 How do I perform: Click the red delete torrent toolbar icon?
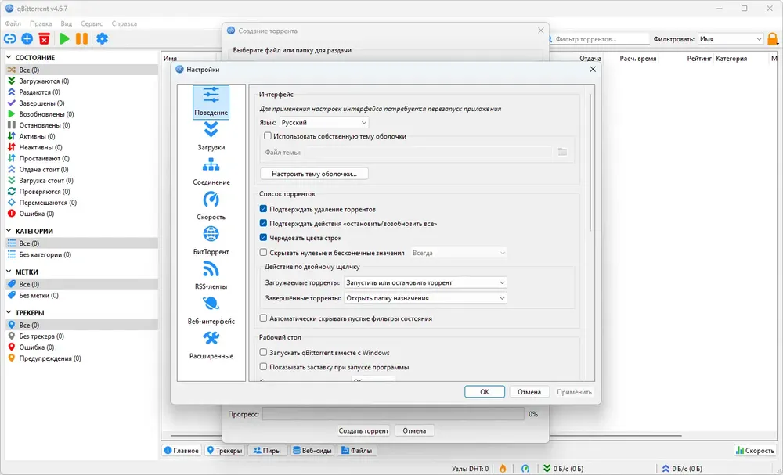pos(45,38)
